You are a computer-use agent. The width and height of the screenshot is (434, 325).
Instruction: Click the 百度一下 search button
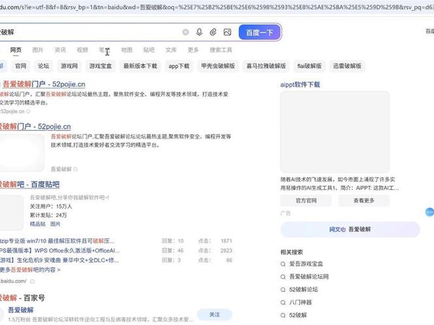(x=260, y=32)
